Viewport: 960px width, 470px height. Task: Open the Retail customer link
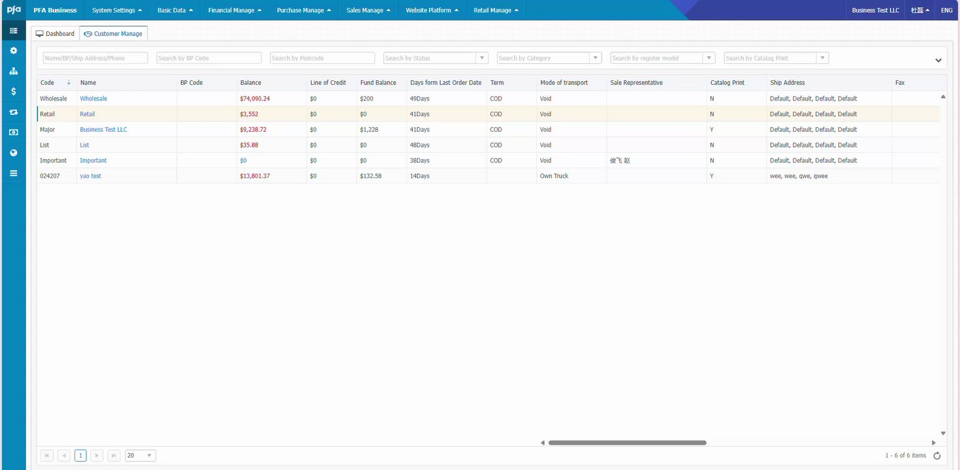pyautogui.click(x=87, y=114)
